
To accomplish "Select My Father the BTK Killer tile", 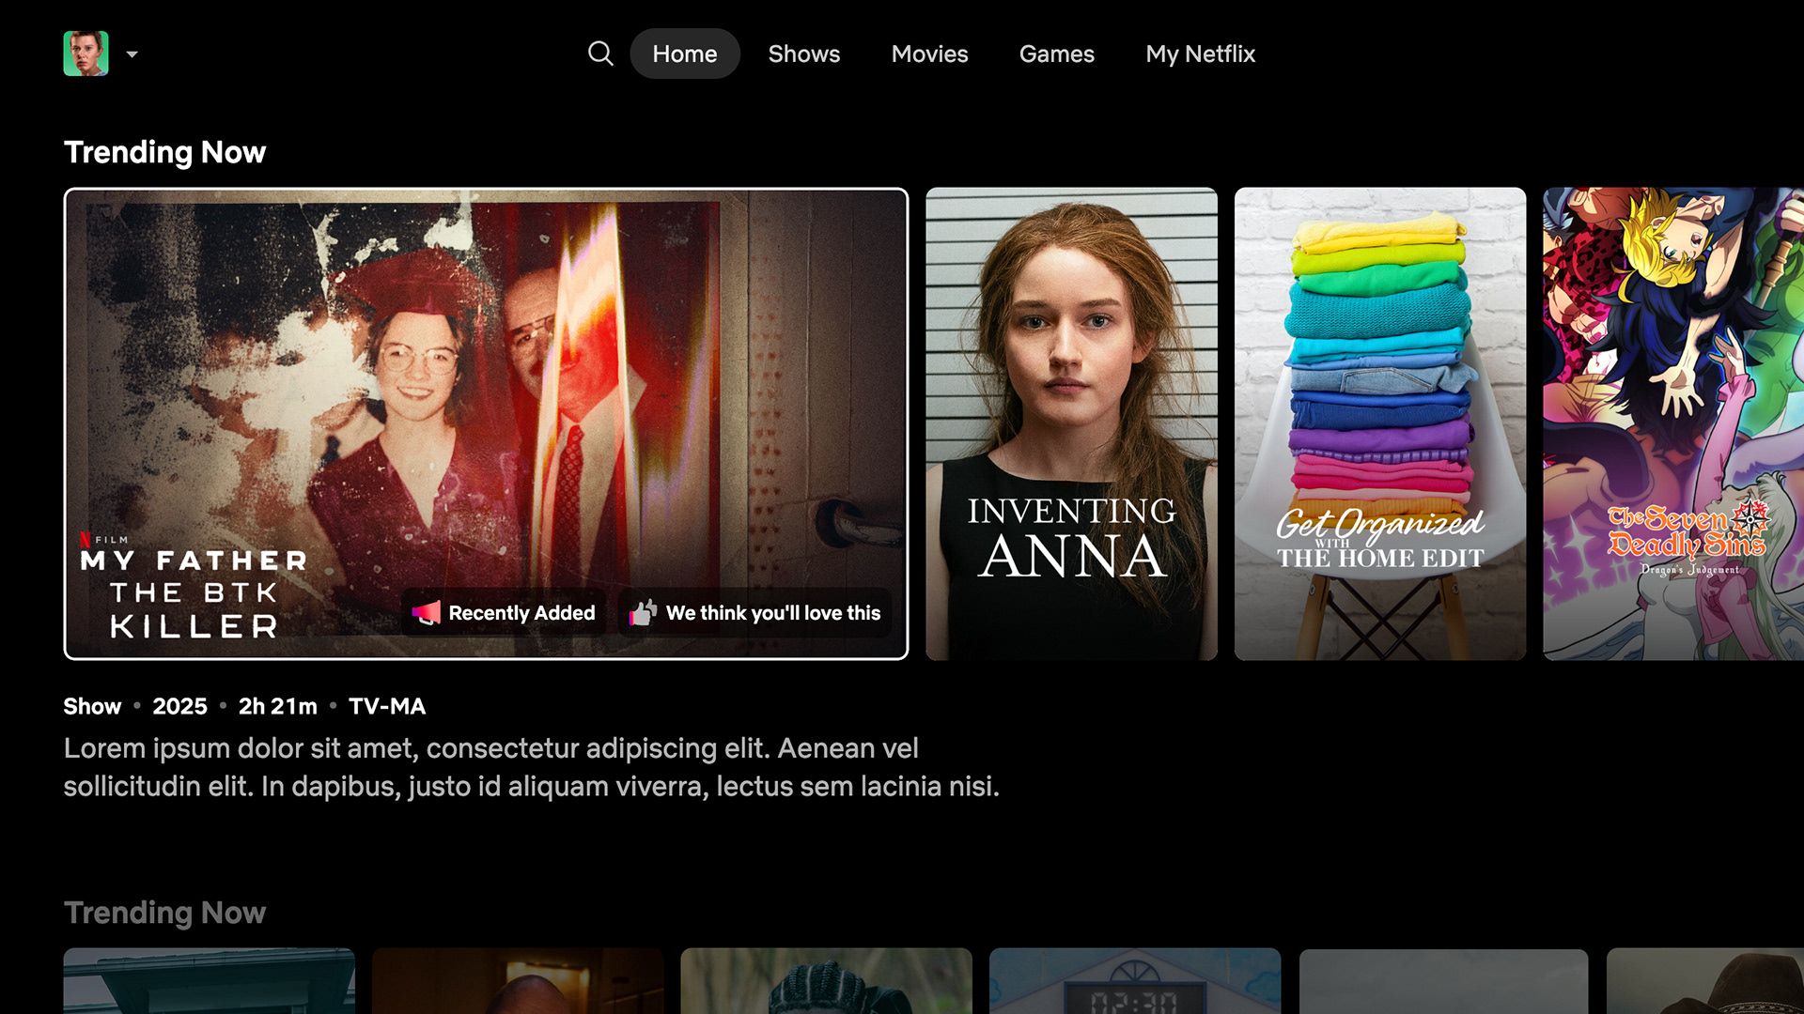I will point(486,376).
